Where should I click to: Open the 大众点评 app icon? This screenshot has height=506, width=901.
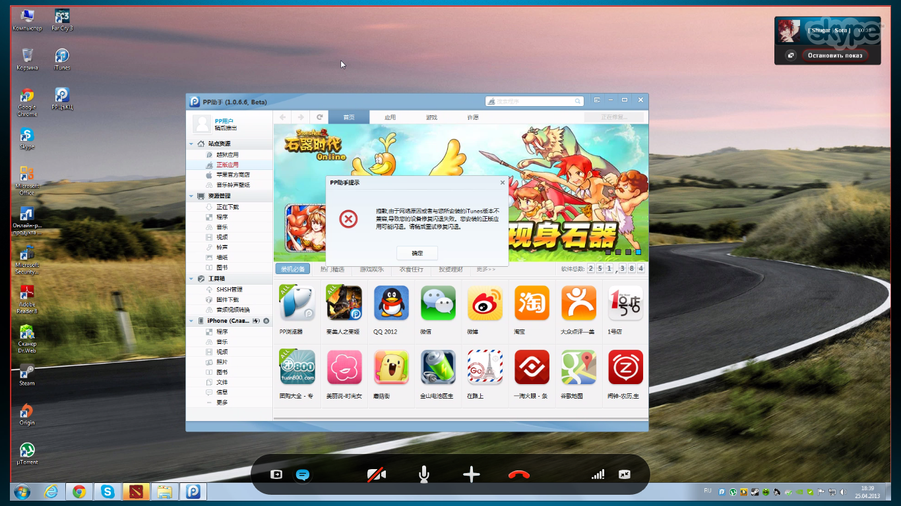point(578,302)
